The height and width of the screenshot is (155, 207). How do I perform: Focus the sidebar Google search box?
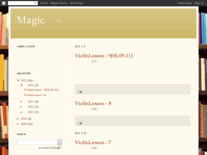point(37,142)
